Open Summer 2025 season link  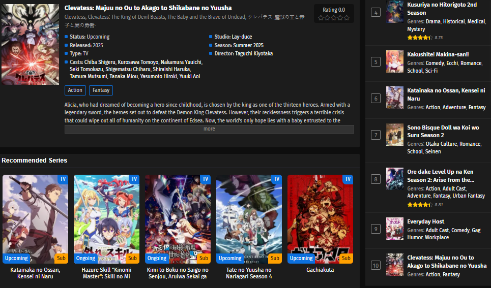click(248, 45)
